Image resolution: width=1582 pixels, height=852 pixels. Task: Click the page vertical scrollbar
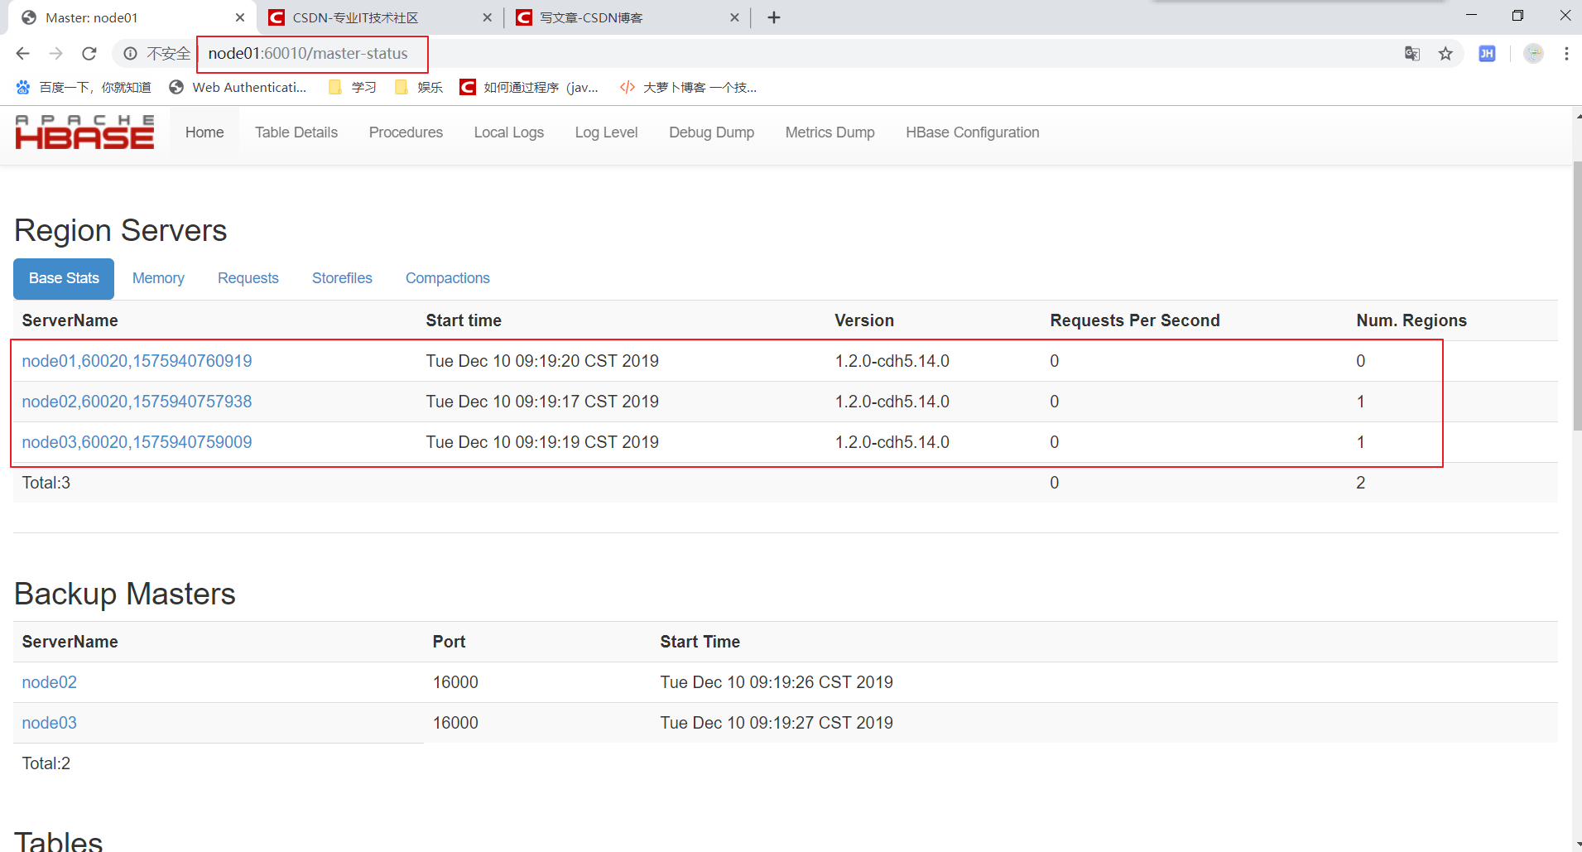point(1577,296)
